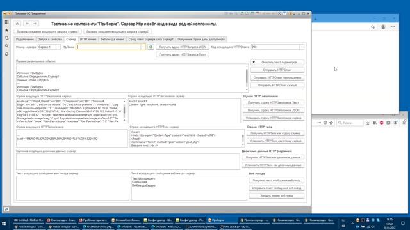Open History icon in left sidebar

click(6, 38)
